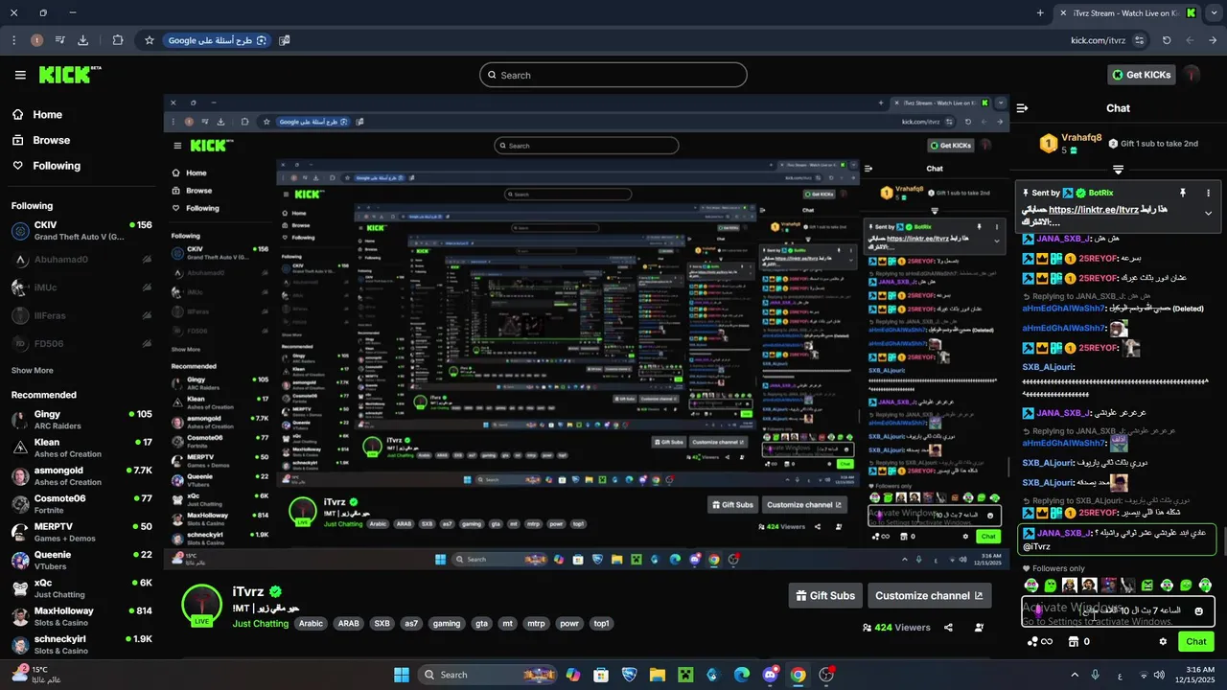Click the Just Chatting category link
Image resolution: width=1227 pixels, height=690 pixels.
pos(261,623)
